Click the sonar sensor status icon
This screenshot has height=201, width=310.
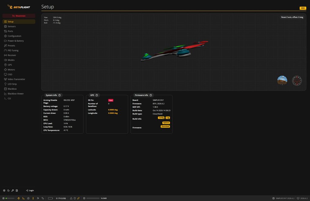tap(43, 198)
